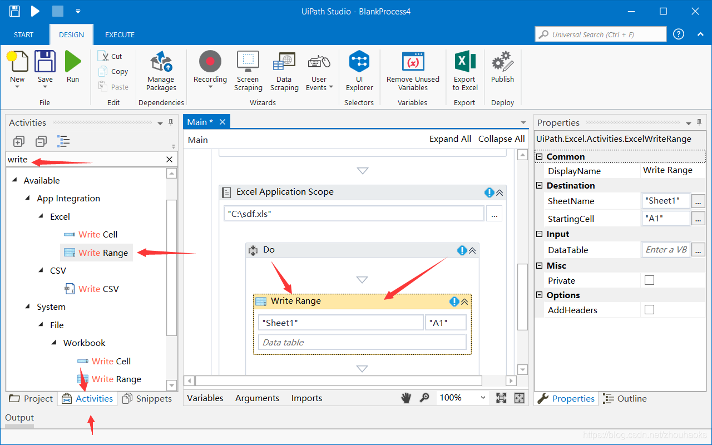
Task: Click the browse button for workbook path
Action: pos(495,214)
